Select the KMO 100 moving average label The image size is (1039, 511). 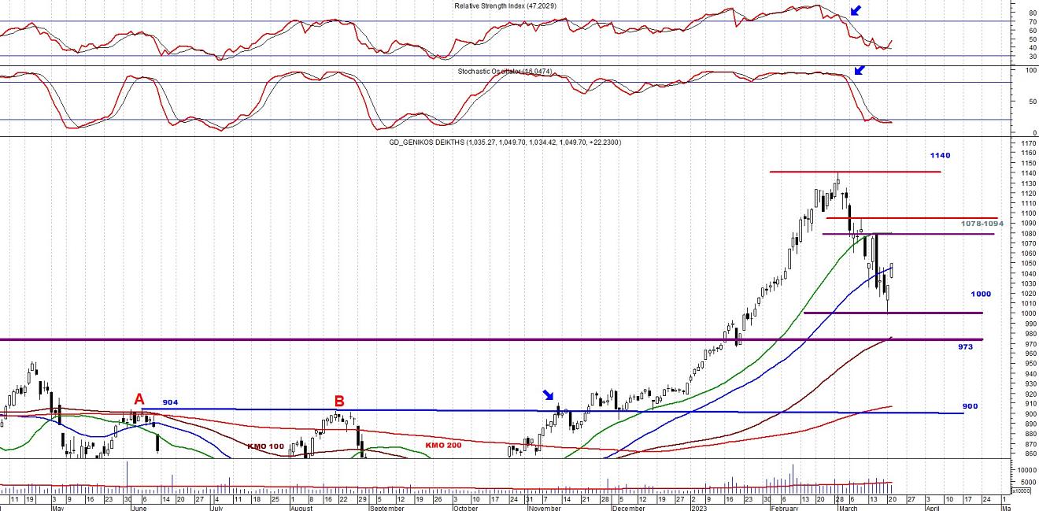coord(264,446)
